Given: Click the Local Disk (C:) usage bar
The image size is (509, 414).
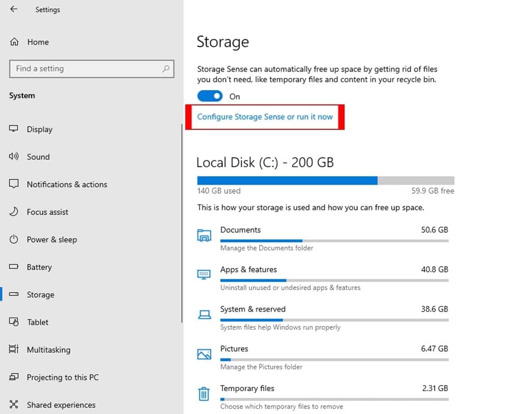Looking at the screenshot, I should click(x=326, y=181).
